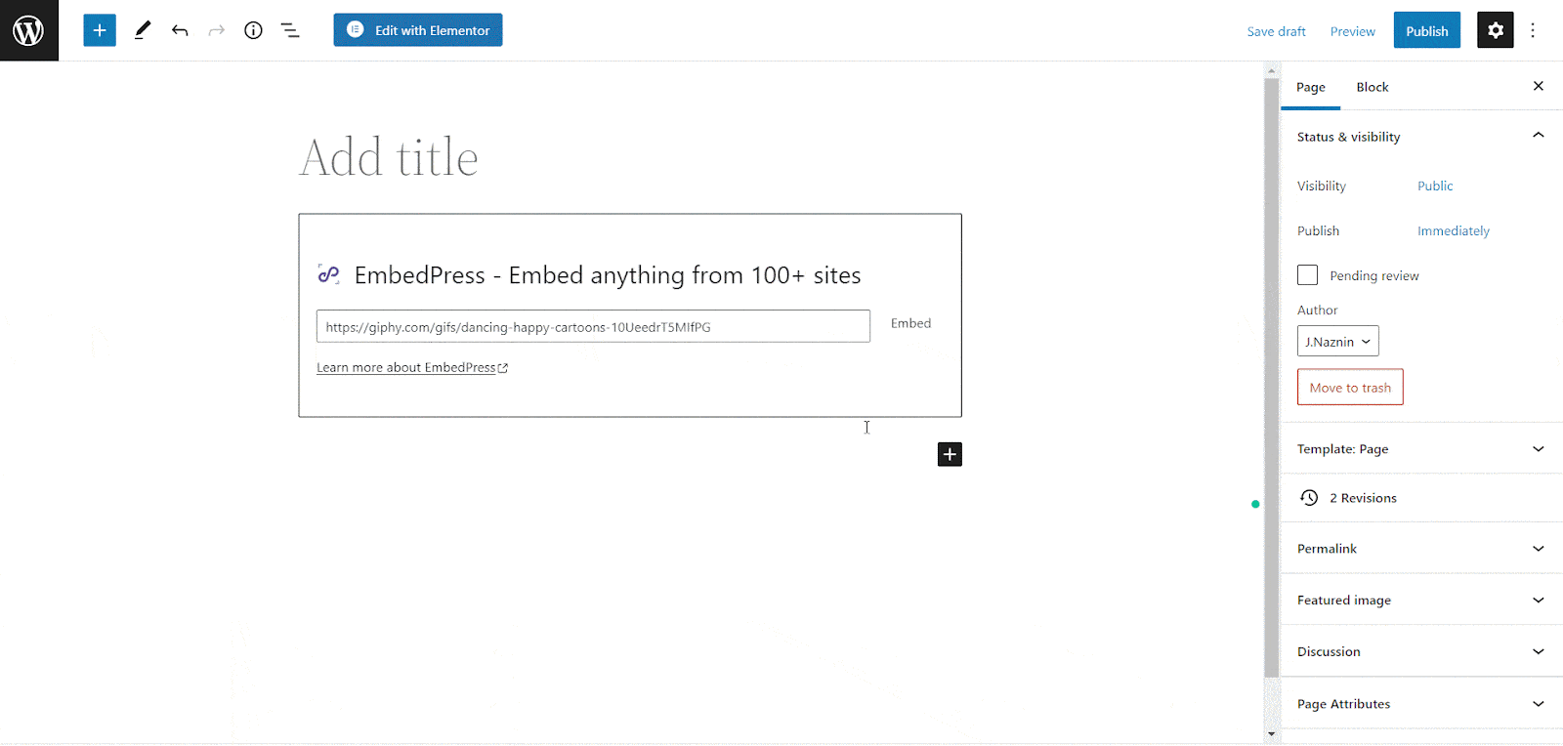Click the scrollbar down arrow
Image resolution: width=1563 pixels, height=746 pixels.
[x=1271, y=733]
